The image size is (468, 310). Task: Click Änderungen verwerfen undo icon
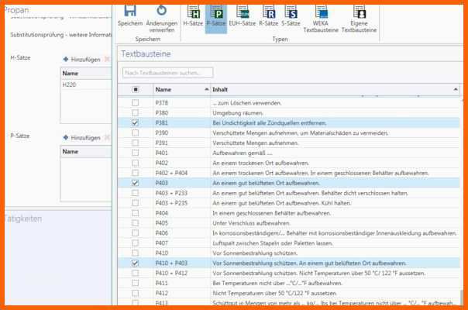click(161, 11)
